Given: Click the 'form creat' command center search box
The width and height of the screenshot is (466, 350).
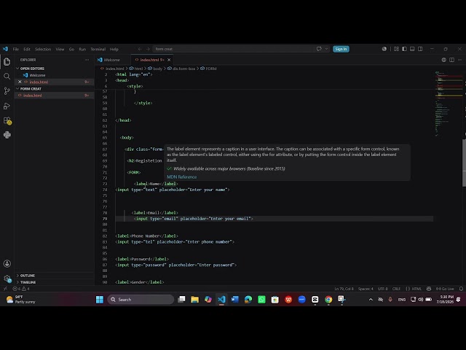Looking at the screenshot, I should point(234,49).
